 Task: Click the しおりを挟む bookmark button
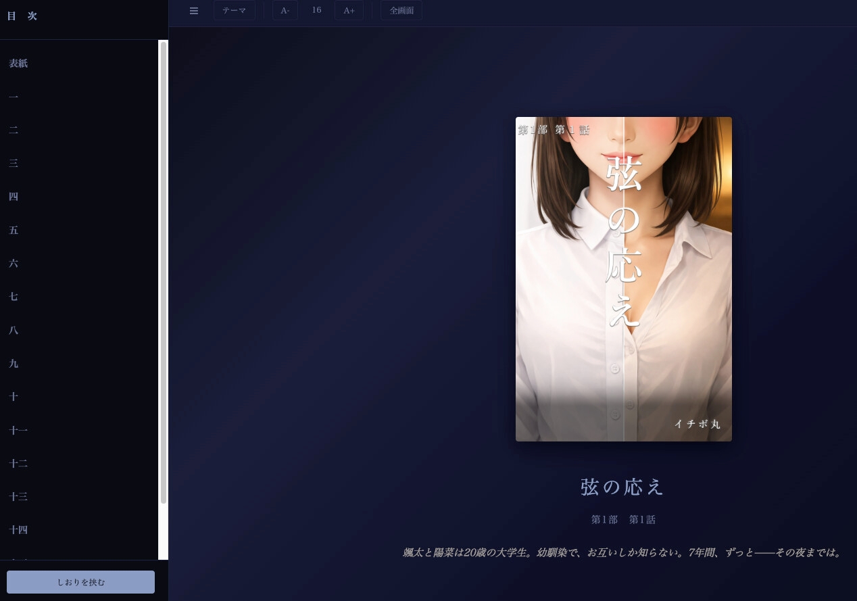point(80,582)
